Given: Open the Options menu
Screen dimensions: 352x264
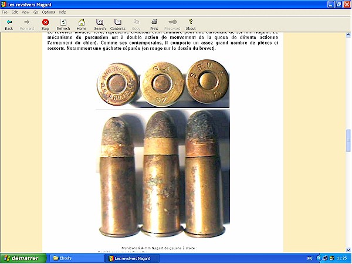Looking at the screenshot, I should tap(48, 12).
